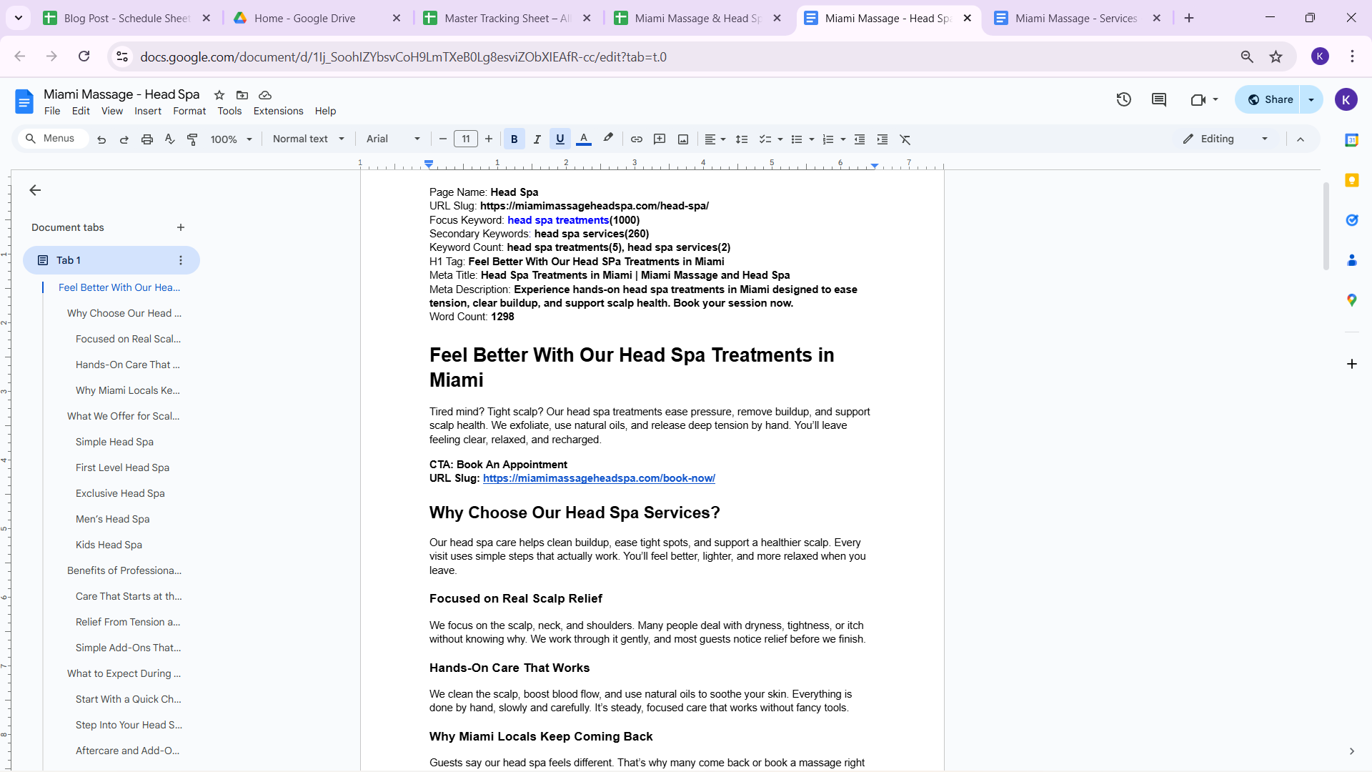Expand the Editing mode dropdown
This screenshot has height=772, width=1372.
point(1264,139)
